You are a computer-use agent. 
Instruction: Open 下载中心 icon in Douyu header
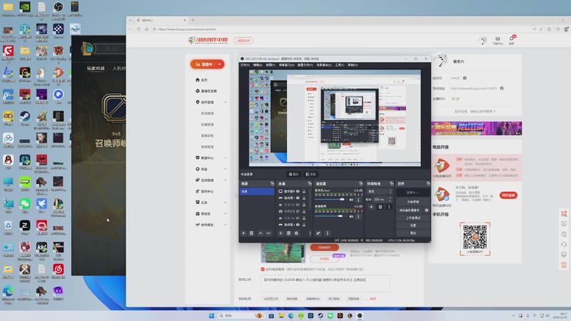coord(497,40)
